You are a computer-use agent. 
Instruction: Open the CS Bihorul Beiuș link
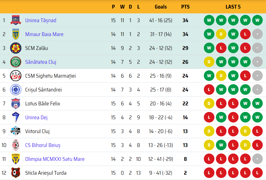click(x=43, y=145)
